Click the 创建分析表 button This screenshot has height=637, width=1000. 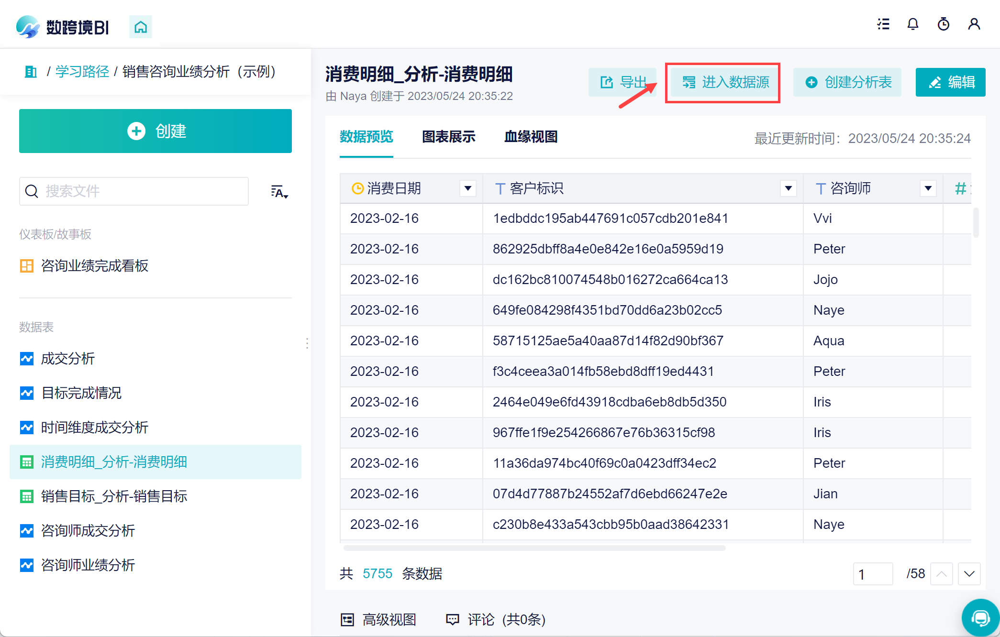coord(847,82)
